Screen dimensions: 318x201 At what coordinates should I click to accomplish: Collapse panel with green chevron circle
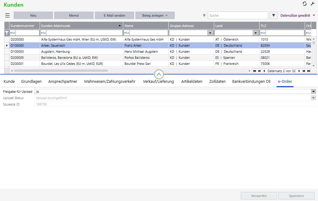(x=159, y=74)
